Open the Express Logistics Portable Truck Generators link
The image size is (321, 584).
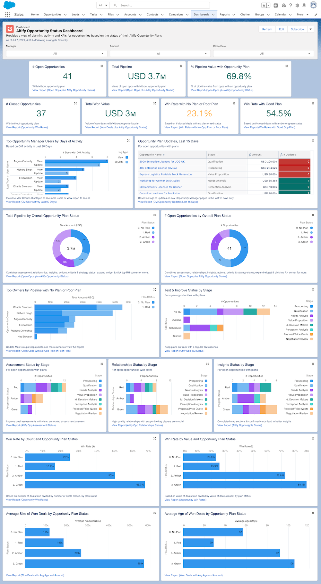(166, 174)
